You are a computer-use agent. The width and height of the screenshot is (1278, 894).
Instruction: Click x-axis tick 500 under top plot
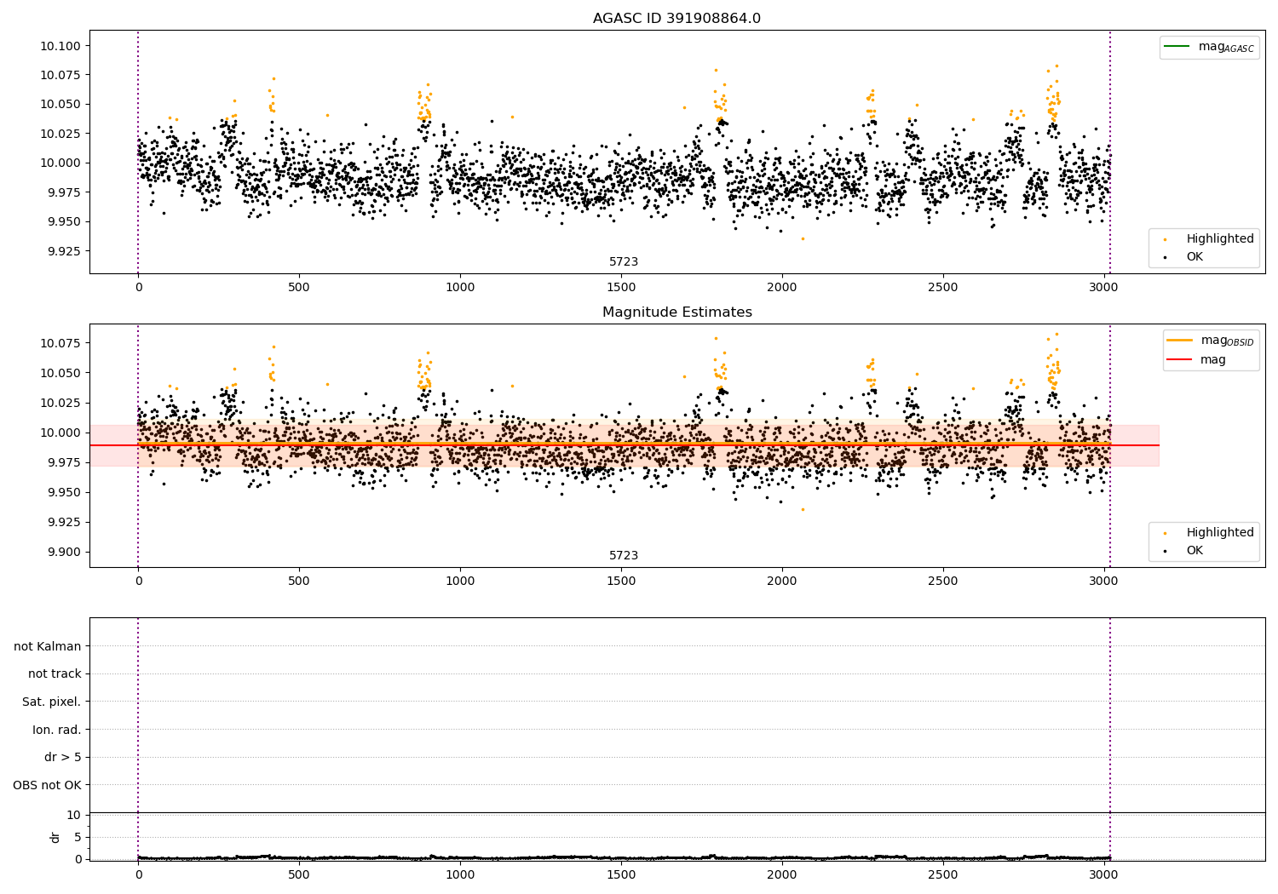tap(299, 288)
